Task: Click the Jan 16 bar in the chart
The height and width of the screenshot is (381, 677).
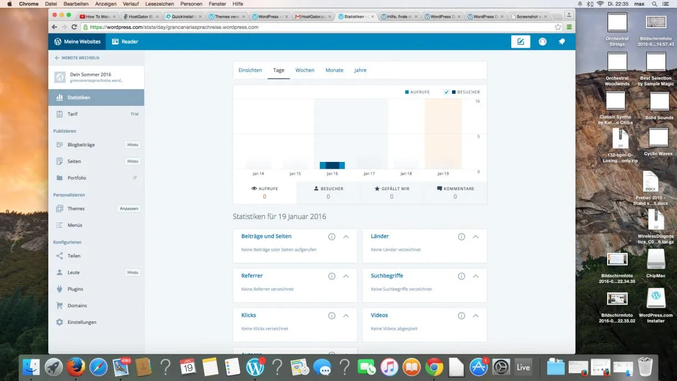Action: (x=332, y=165)
